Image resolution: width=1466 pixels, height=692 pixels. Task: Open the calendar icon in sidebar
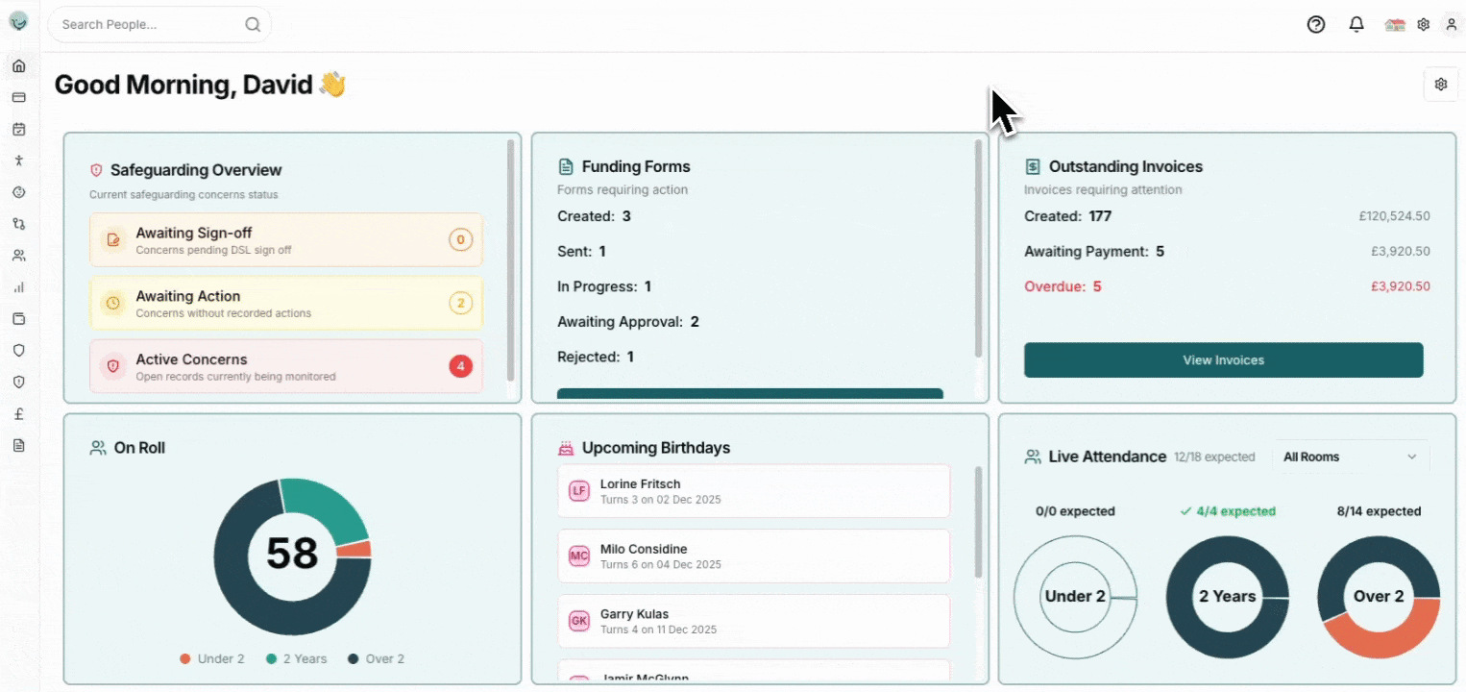pyautogui.click(x=18, y=129)
